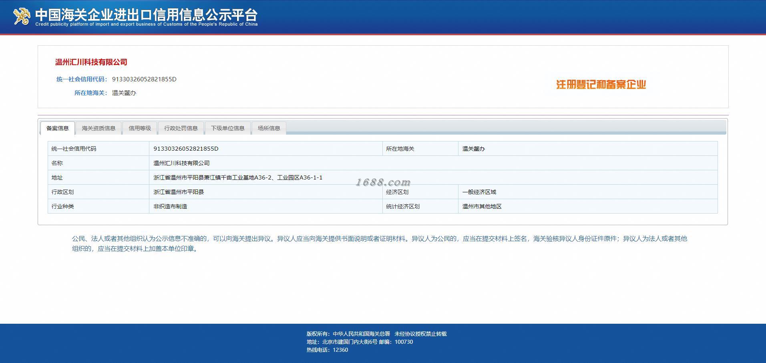Viewport: 766px width, 363px height.
Task: Click the orange 注册登记和备案企业 status label
Action: point(601,85)
